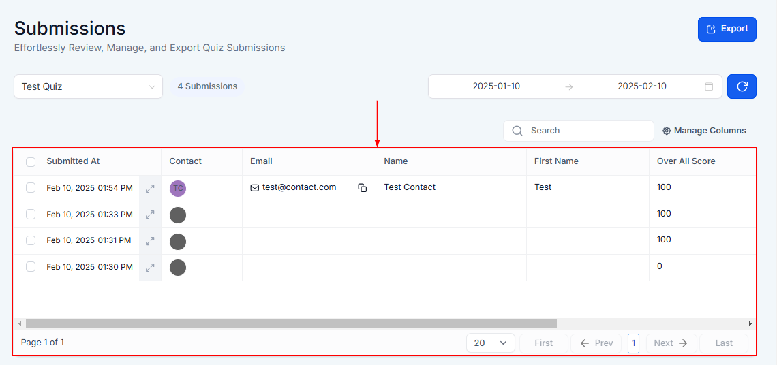Image resolution: width=777 pixels, height=365 pixels.
Task: Copy the test@contact.com email address
Action: click(363, 188)
